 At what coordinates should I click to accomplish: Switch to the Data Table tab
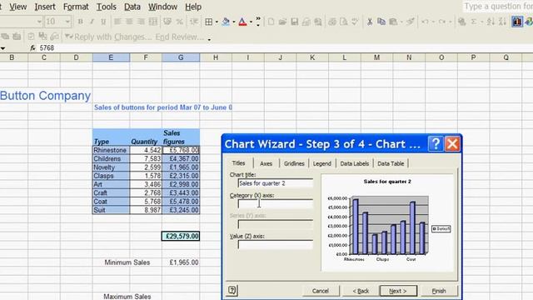[x=391, y=163]
